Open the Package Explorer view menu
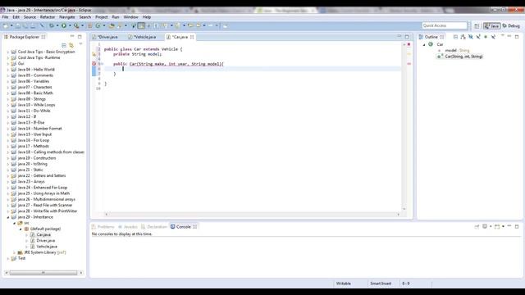525x295 pixels. click(x=80, y=43)
